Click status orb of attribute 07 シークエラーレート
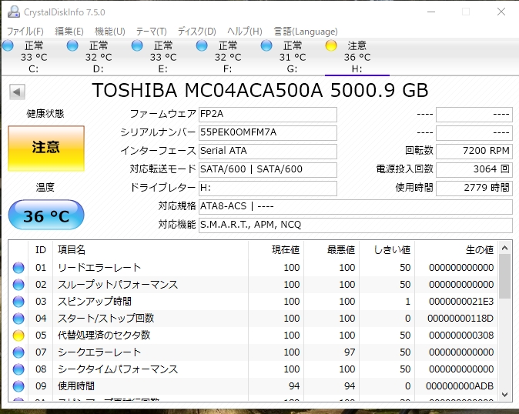Image resolution: width=519 pixels, height=414 pixels. [x=18, y=352]
